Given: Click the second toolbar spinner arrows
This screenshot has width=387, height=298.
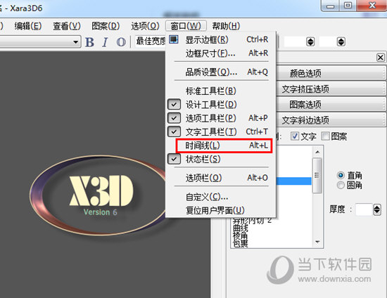Looking at the screenshot, I should click(x=341, y=41).
